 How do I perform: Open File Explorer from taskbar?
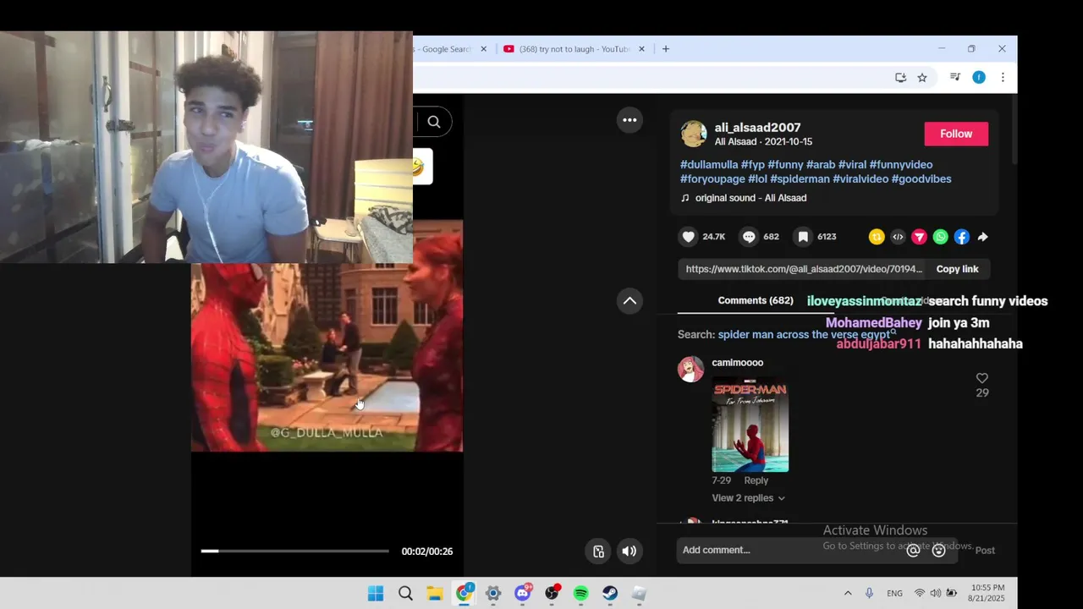pyautogui.click(x=434, y=594)
